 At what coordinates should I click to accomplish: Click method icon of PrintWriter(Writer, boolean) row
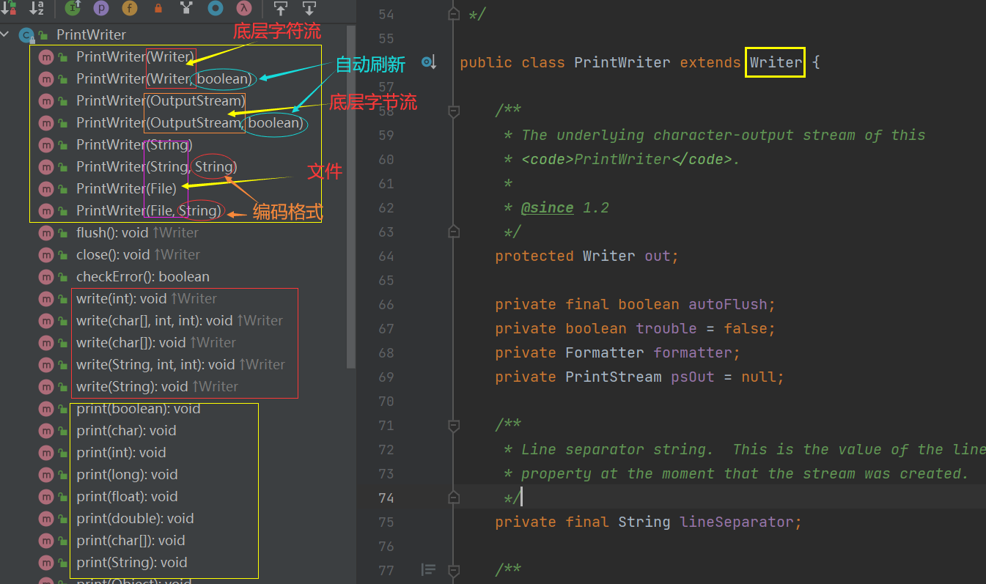coord(46,78)
